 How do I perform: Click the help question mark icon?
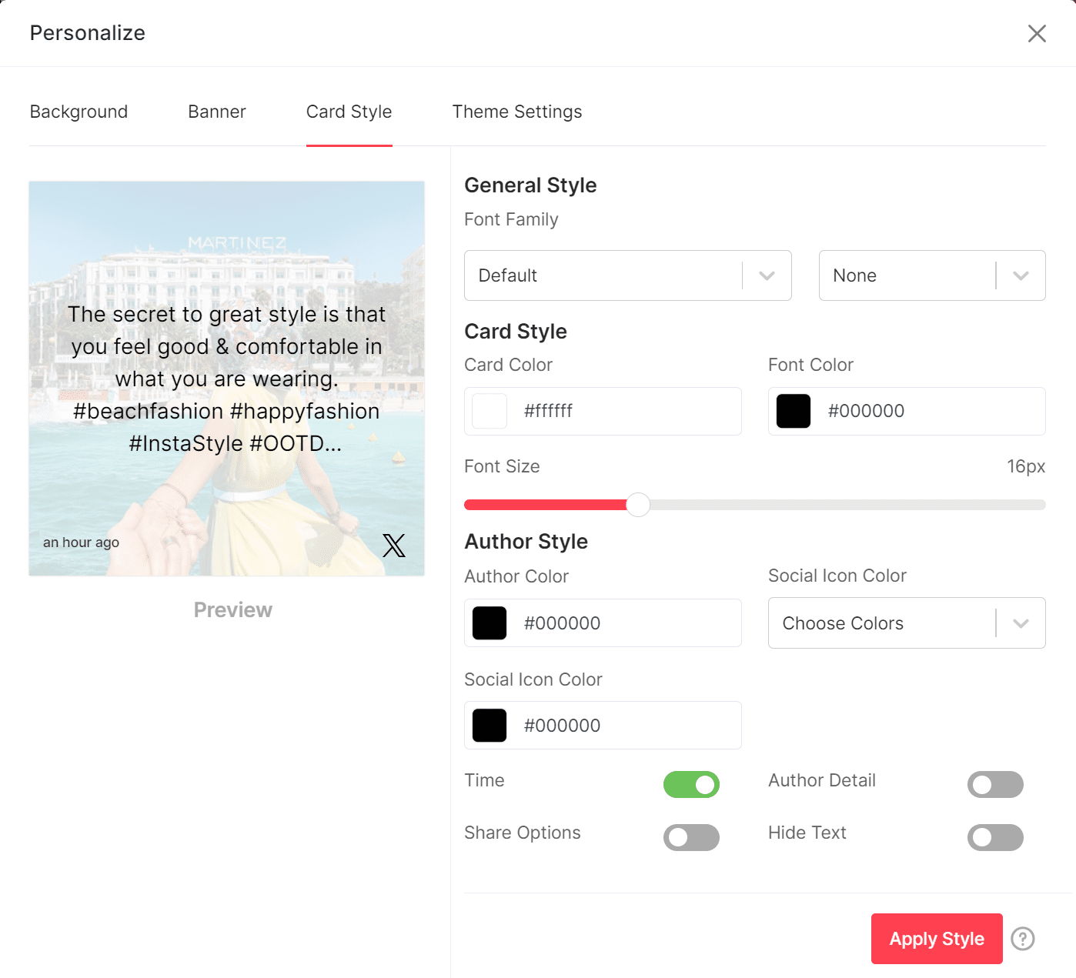1022,939
